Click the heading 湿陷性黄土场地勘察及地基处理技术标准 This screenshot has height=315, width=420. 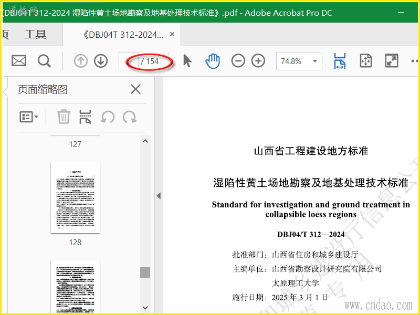pyautogui.click(x=311, y=183)
